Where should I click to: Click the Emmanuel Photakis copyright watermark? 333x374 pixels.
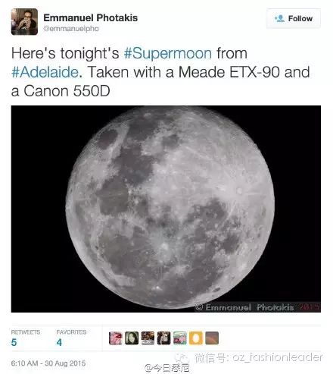click(257, 307)
